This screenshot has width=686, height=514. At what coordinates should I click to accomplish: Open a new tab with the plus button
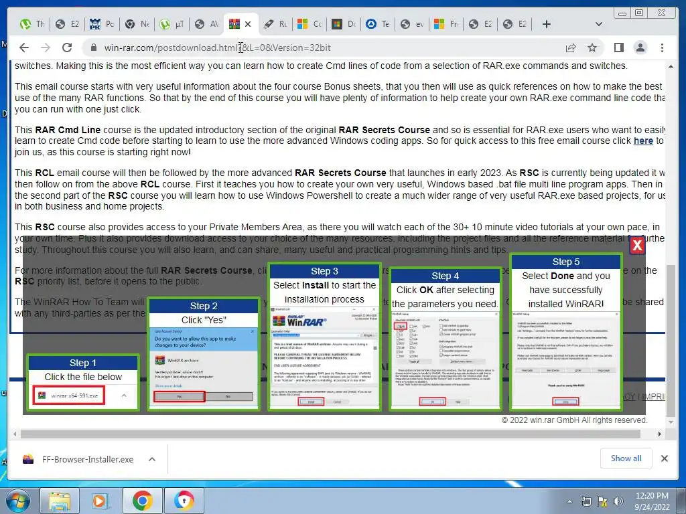coord(547,24)
